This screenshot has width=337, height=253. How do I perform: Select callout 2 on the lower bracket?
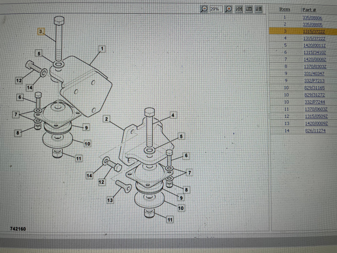tap(106, 119)
